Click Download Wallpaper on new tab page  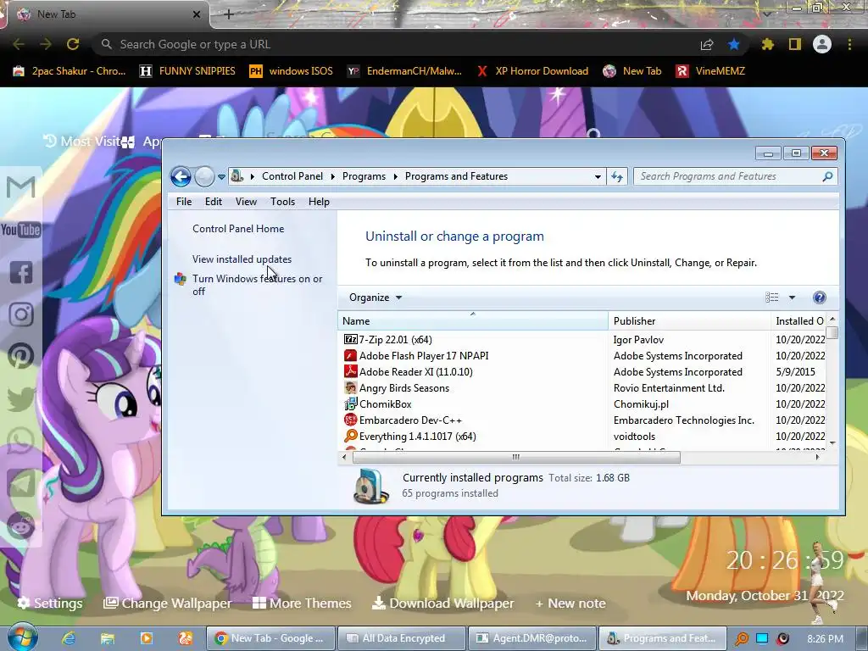pos(442,603)
